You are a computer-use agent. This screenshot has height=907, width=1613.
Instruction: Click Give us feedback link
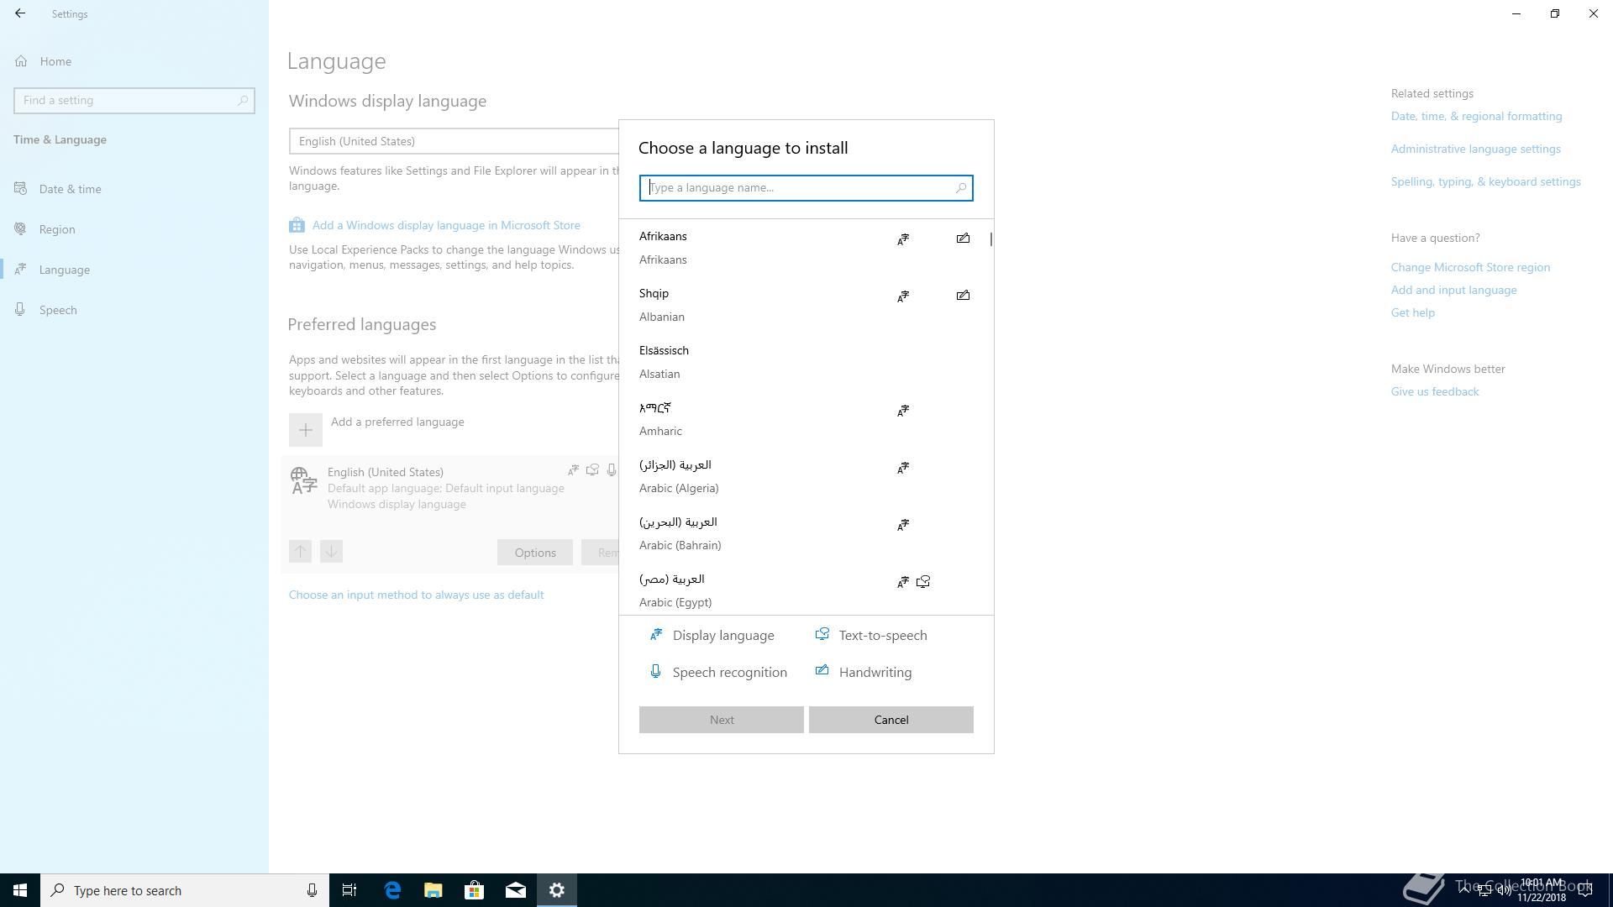coord(1435,391)
